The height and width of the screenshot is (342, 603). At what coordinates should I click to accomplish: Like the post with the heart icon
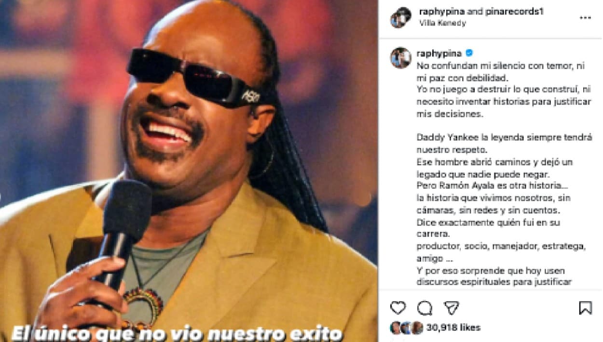tap(398, 308)
